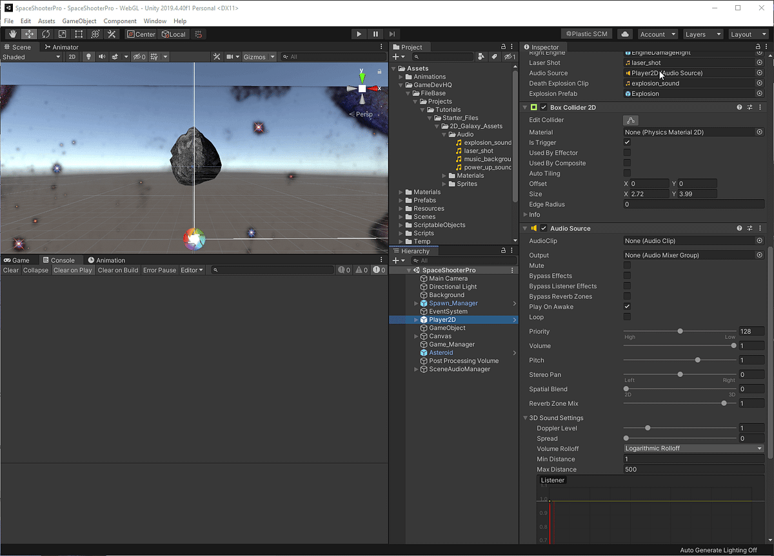Toggle scene view audio in the Scene toolbar
The image size is (774, 556).
coord(101,57)
